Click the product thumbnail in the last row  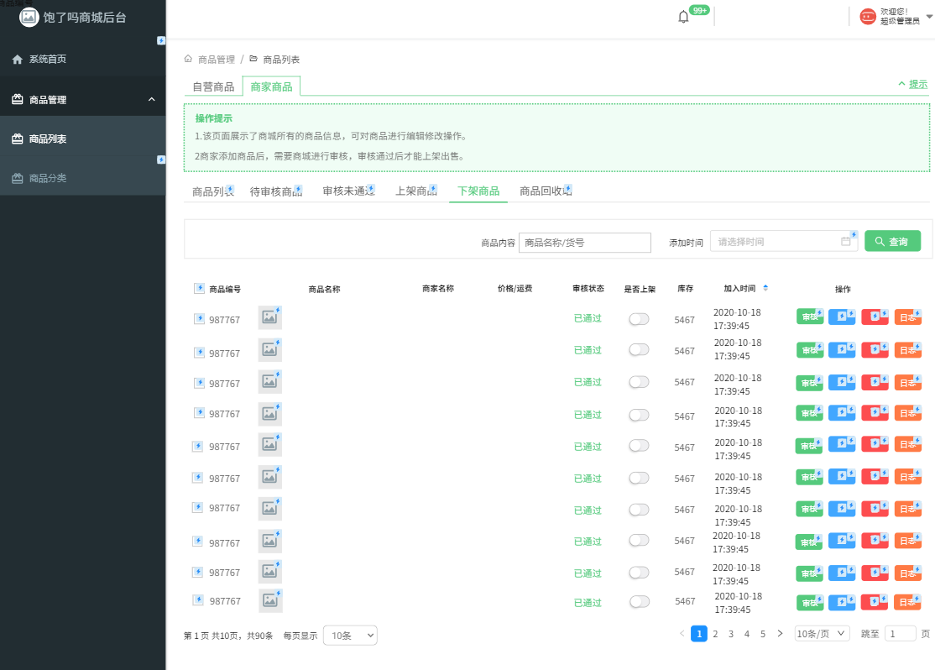point(270,600)
